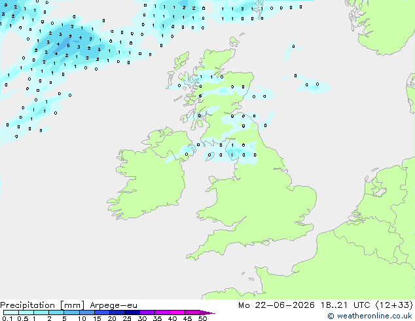Pick the legend swatch between 1 and 2
The image size is (415, 321).
tap(41, 312)
